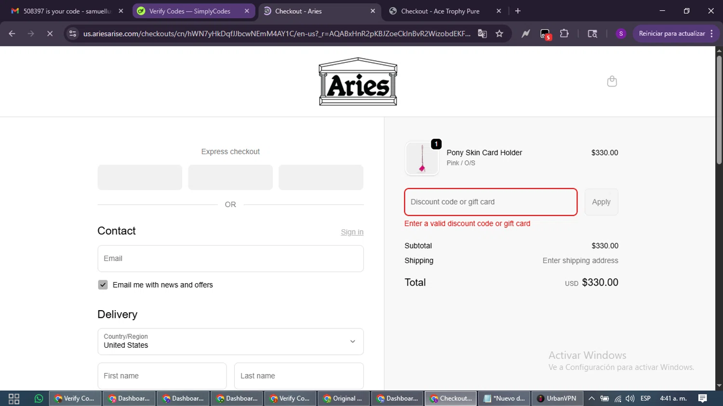Click the Aries logo
Image resolution: width=723 pixels, height=406 pixels.
point(358,81)
